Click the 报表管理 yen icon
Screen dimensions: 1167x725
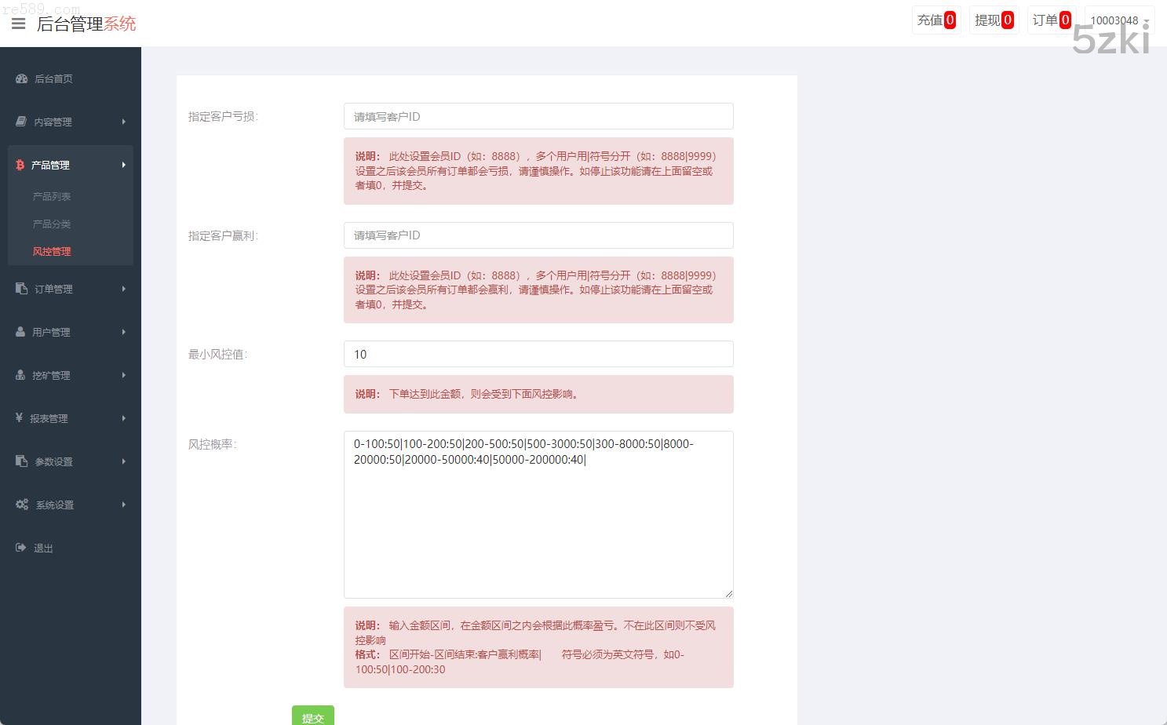19,418
